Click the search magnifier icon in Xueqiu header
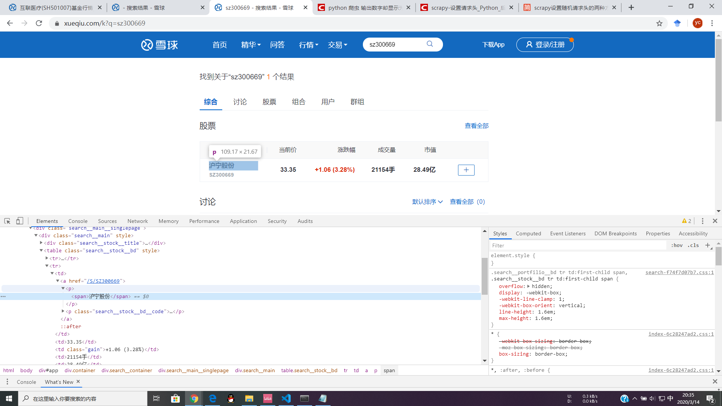722x406 pixels. pyautogui.click(x=430, y=44)
